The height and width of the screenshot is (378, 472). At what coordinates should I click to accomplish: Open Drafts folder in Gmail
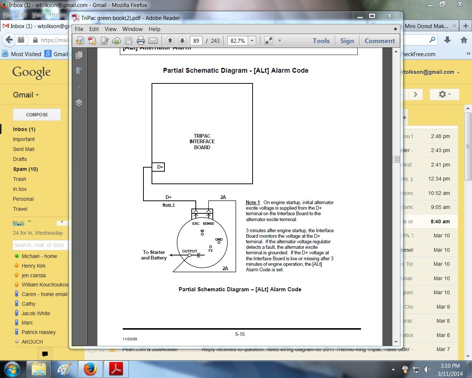[20, 159]
